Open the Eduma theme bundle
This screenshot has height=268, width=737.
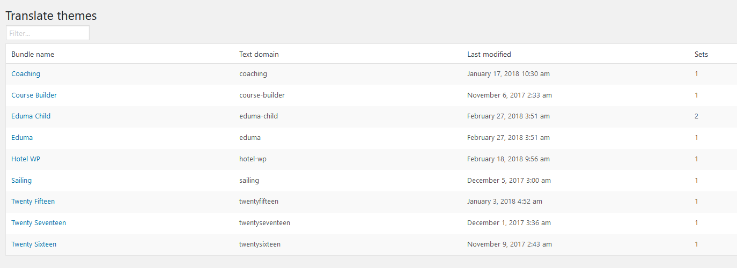pyautogui.click(x=22, y=138)
